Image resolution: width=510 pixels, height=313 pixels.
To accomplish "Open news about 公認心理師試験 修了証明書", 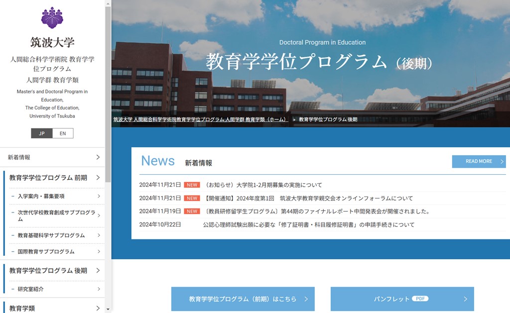I will pos(309,224).
